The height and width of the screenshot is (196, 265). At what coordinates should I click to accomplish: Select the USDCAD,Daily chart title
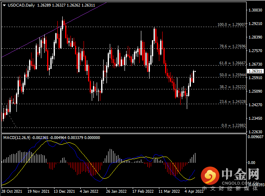pos(21,5)
